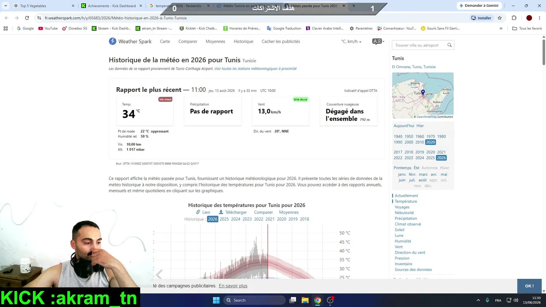Dismiss the cookie banner with OK !
The width and height of the screenshot is (546, 307).
pos(529,286)
